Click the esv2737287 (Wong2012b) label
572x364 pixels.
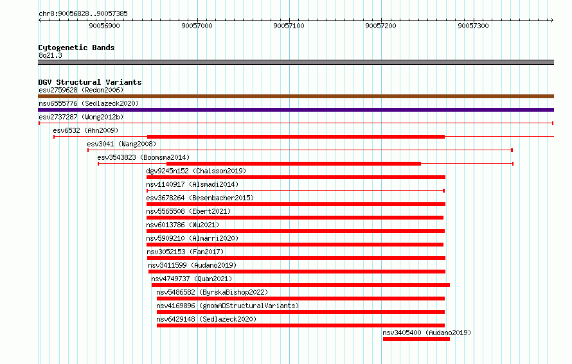(81, 117)
